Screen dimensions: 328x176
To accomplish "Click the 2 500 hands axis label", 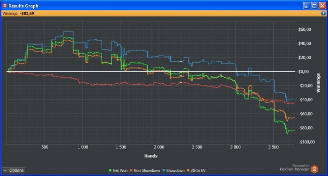I will 197,147.
